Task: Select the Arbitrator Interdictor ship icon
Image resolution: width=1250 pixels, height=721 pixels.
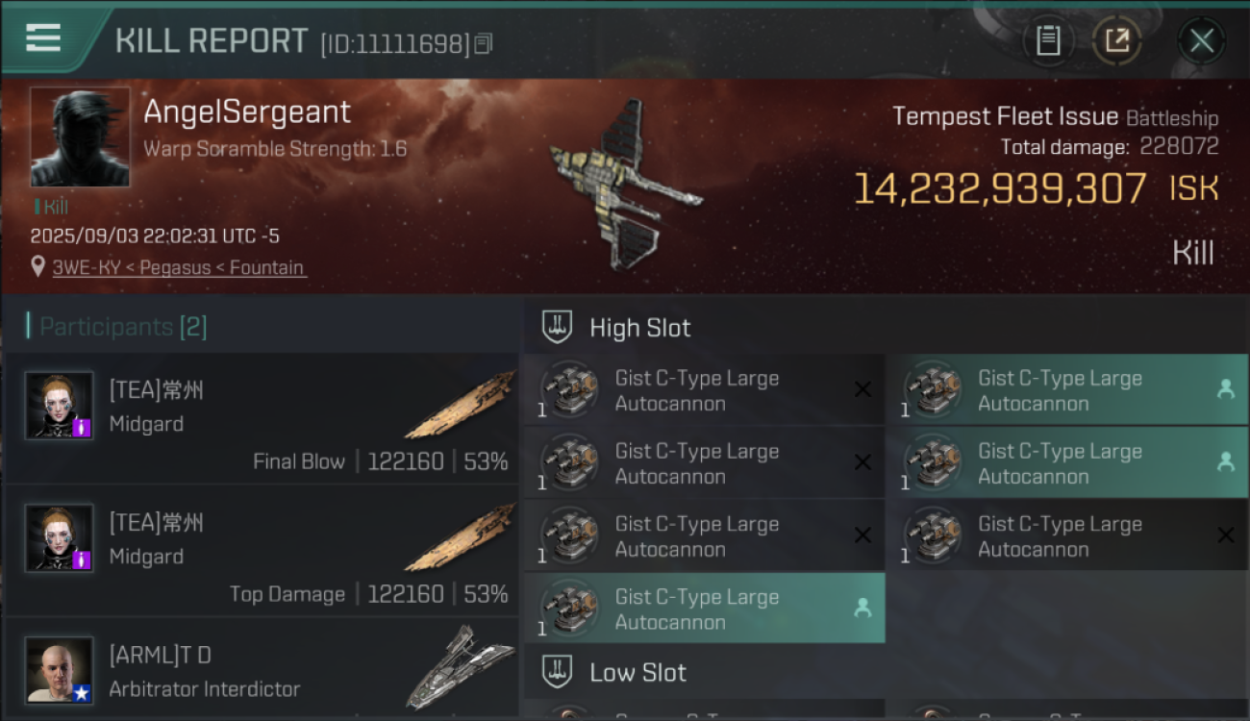Action: 461,667
